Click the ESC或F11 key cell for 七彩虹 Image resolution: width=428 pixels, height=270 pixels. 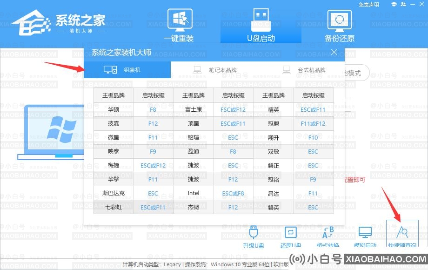(153, 207)
